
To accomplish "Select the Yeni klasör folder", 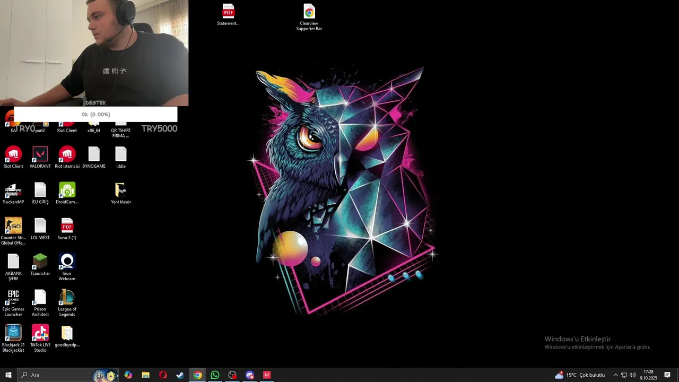I will point(121,193).
